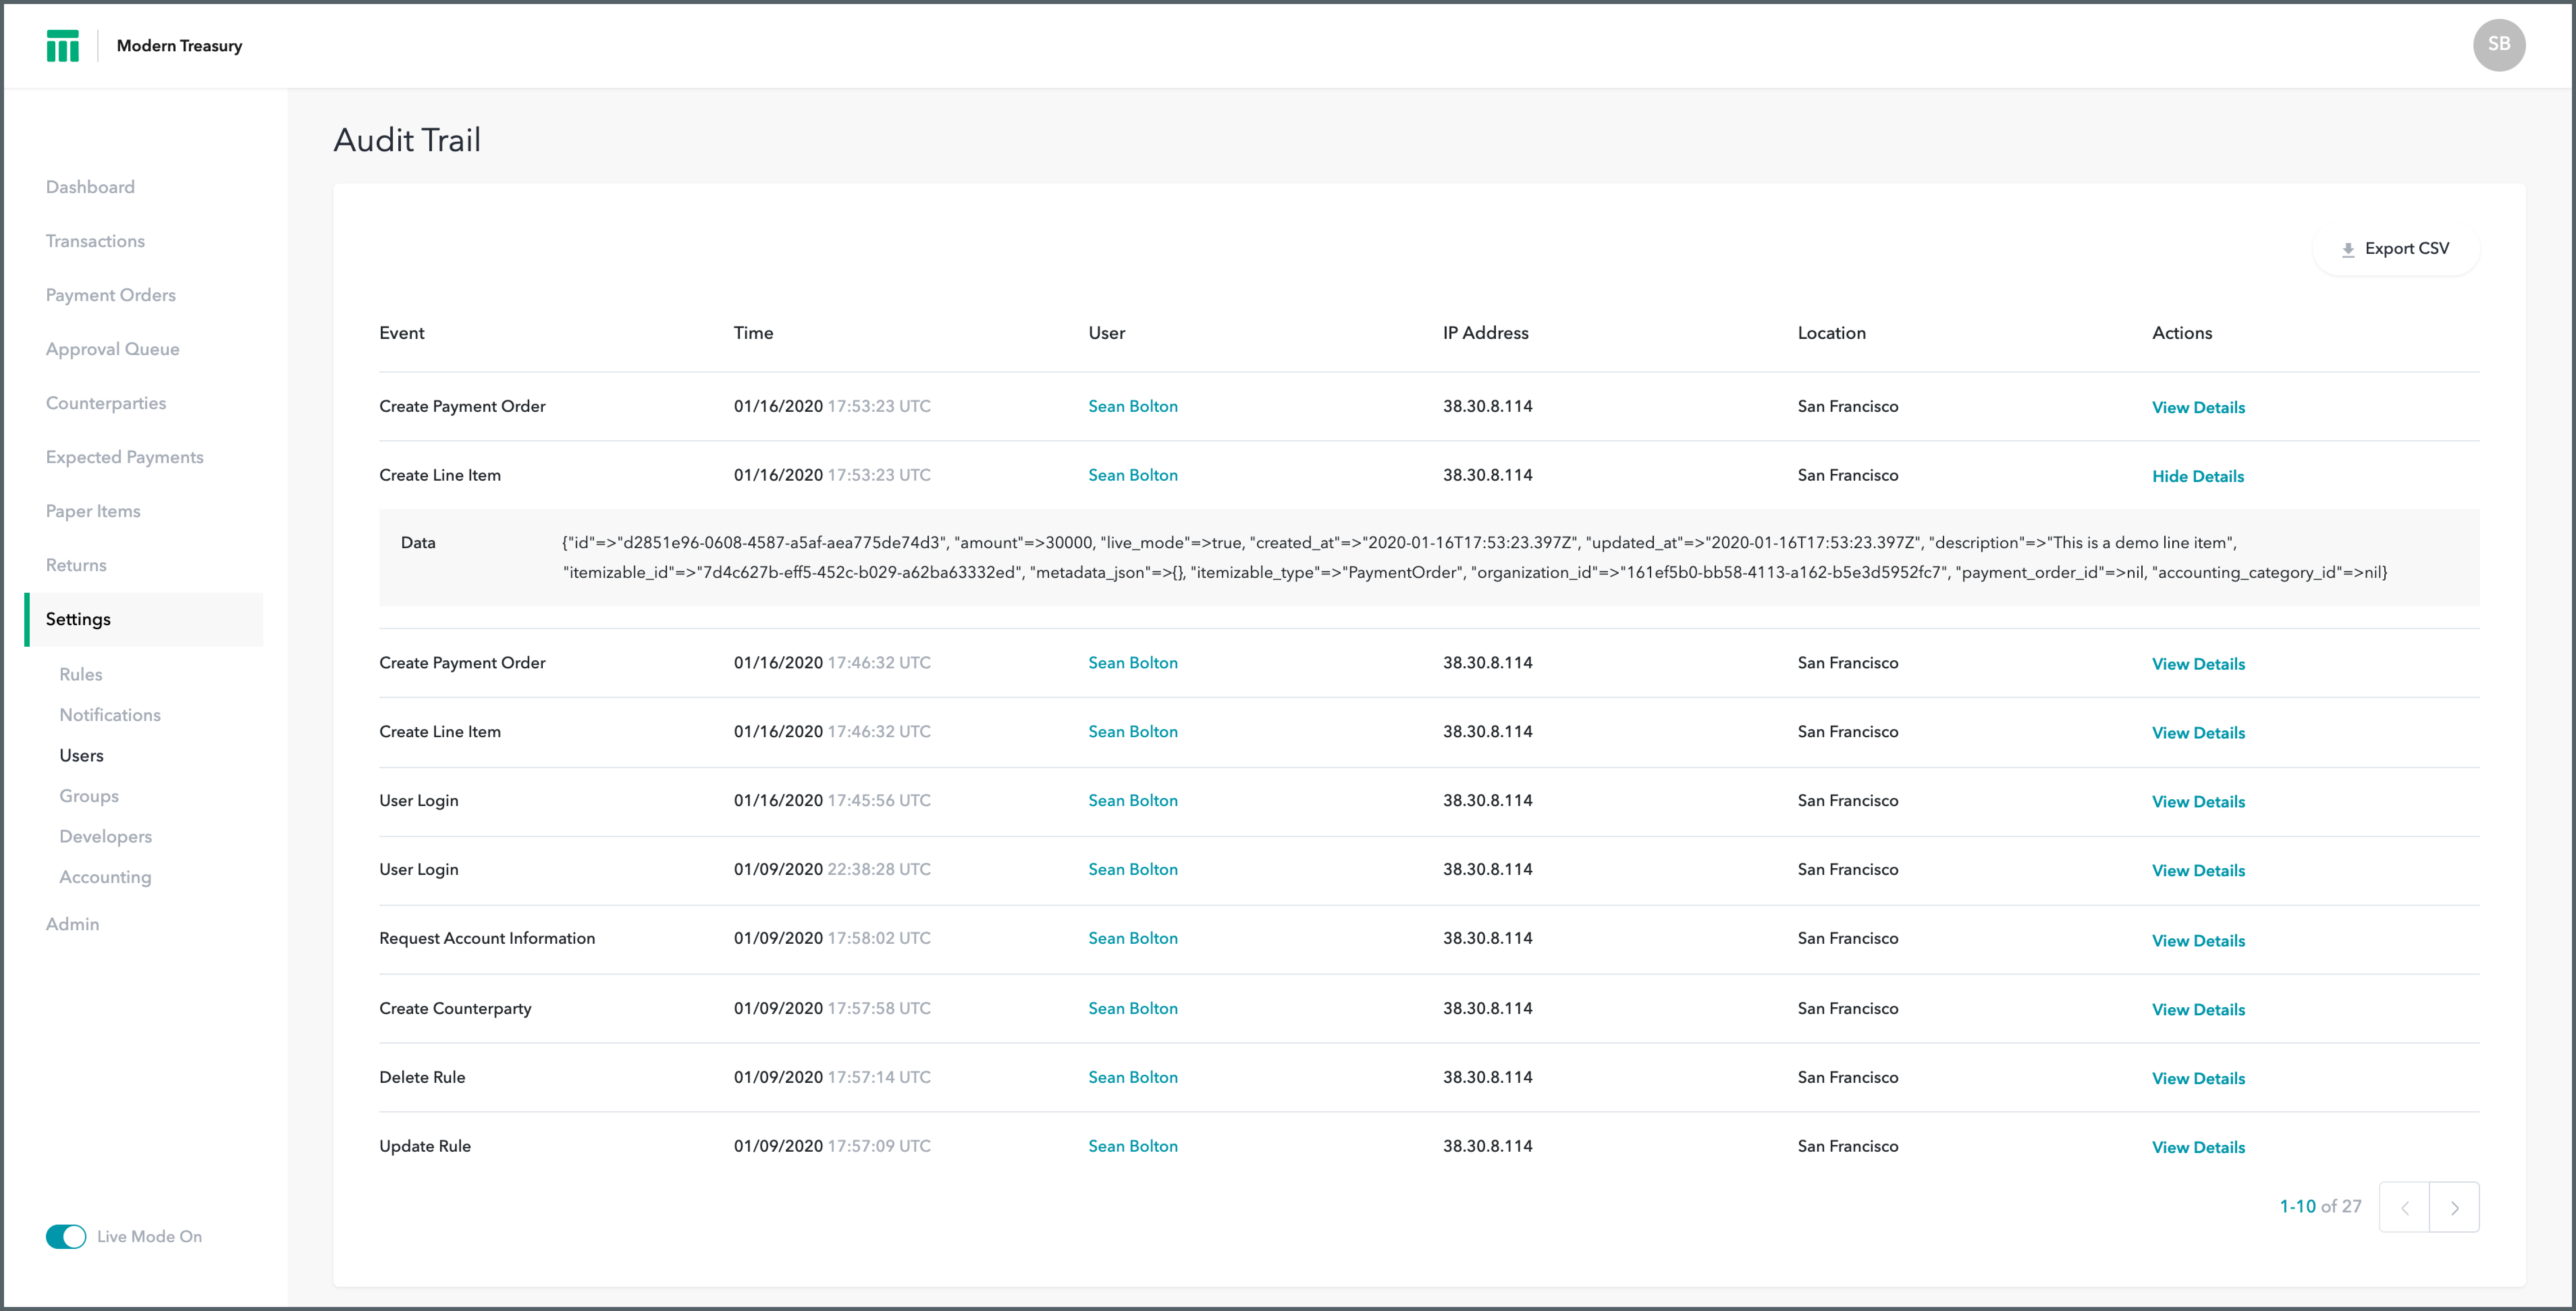2576x1311 pixels.
Task: Select Developers under Settings
Action: point(105,837)
